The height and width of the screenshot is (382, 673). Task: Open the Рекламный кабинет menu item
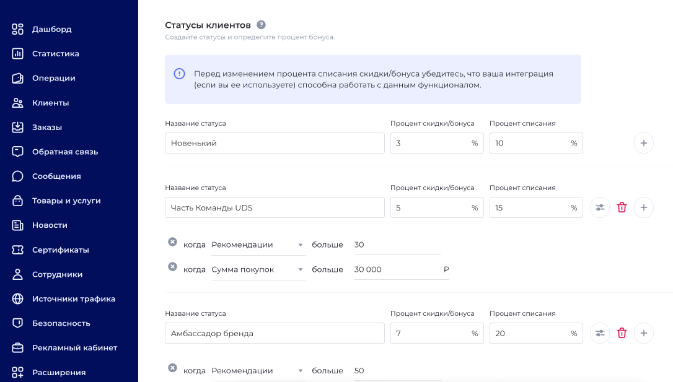pos(74,348)
